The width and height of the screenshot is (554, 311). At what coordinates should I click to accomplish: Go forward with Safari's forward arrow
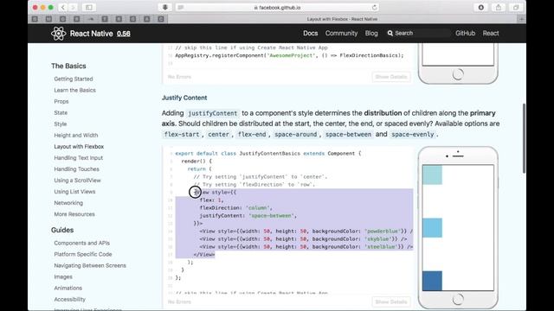pyautogui.click(x=73, y=8)
